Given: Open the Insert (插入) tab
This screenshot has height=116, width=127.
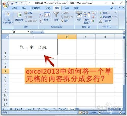Looking at the screenshot, I should 24,8.
